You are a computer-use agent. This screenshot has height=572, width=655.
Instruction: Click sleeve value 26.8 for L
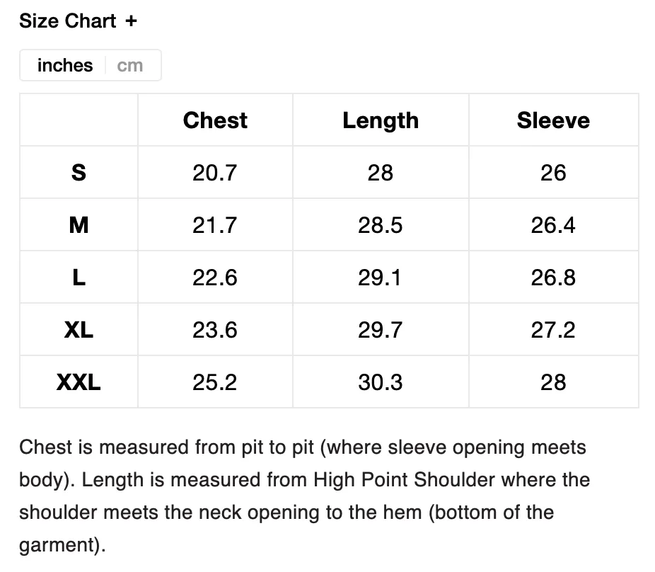553,278
